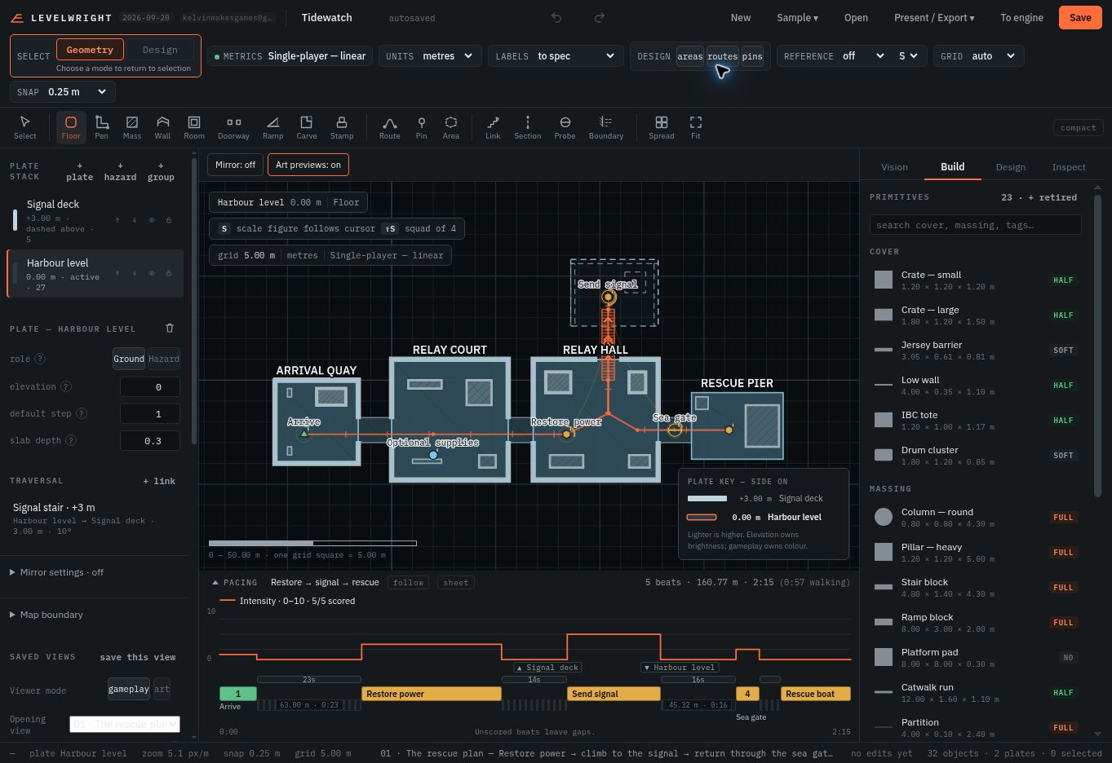Click the Restore power pacing beat

coord(432,694)
